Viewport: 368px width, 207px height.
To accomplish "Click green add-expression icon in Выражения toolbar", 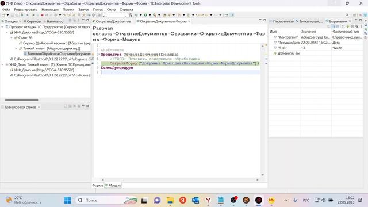I will [348, 26].
